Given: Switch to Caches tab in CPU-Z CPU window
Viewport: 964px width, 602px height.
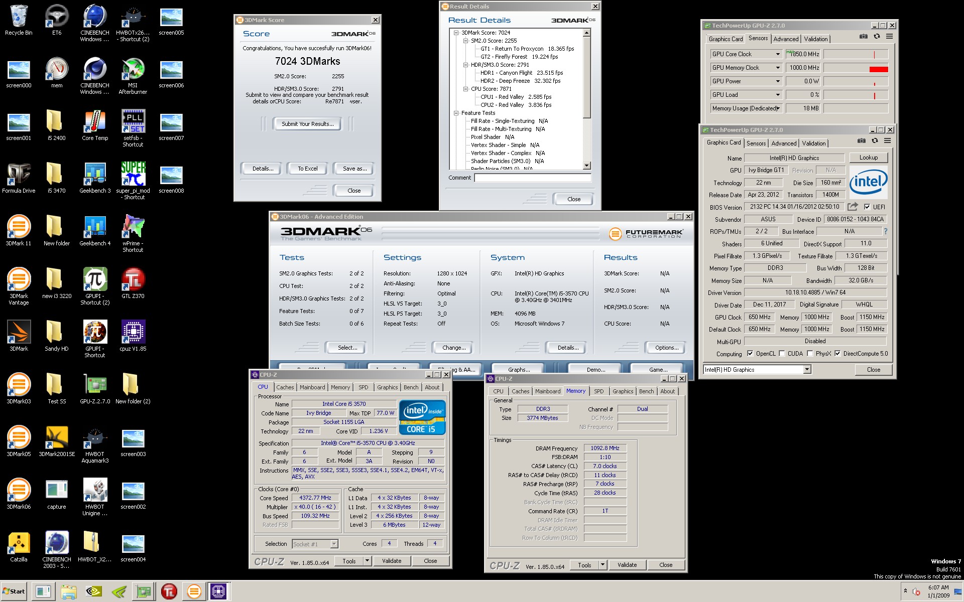Looking at the screenshot, I should [285, 387].
